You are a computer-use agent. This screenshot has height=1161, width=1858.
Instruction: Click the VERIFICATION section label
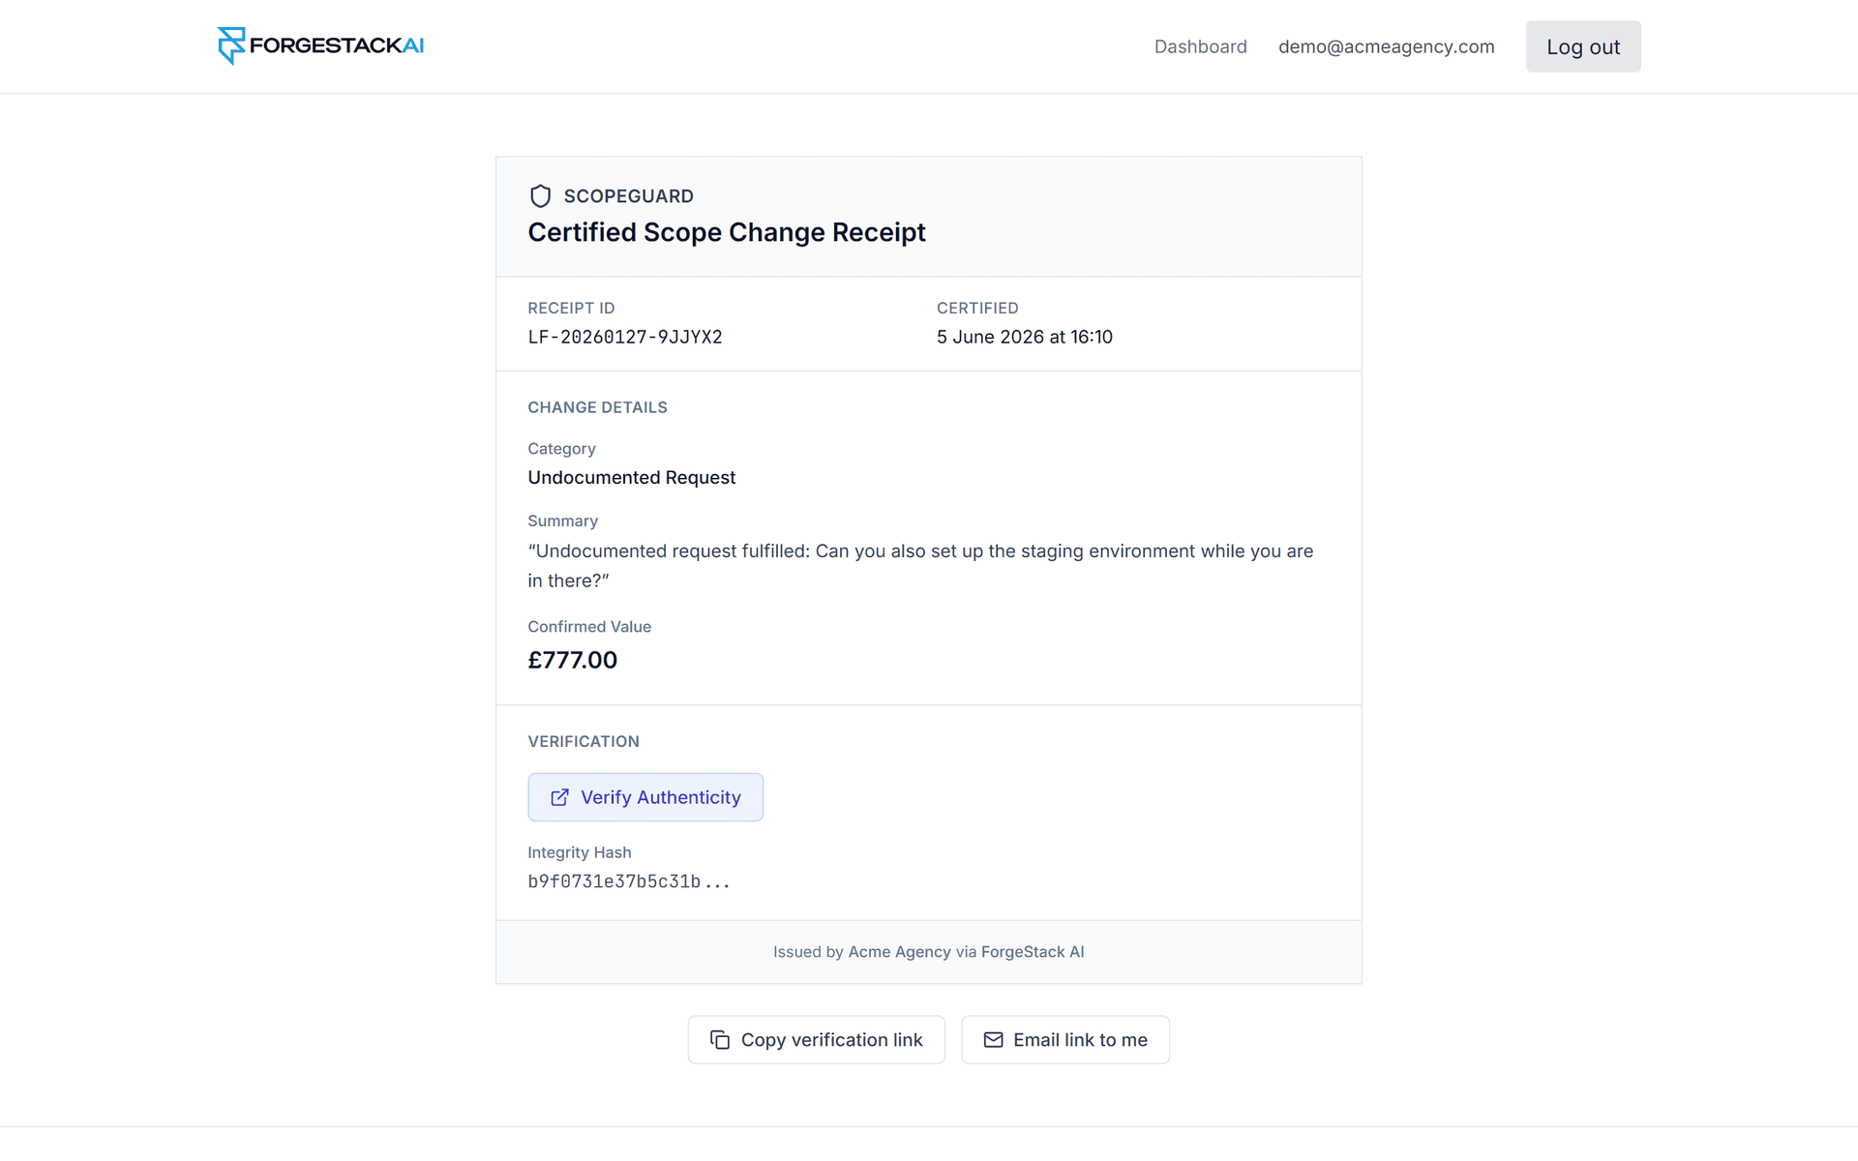tap(584, 741)
